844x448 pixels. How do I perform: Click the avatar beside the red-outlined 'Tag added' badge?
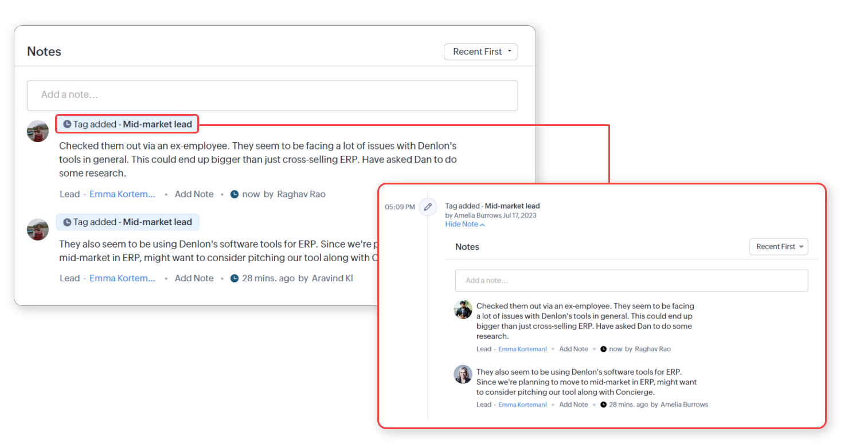(x=38, y=131)
